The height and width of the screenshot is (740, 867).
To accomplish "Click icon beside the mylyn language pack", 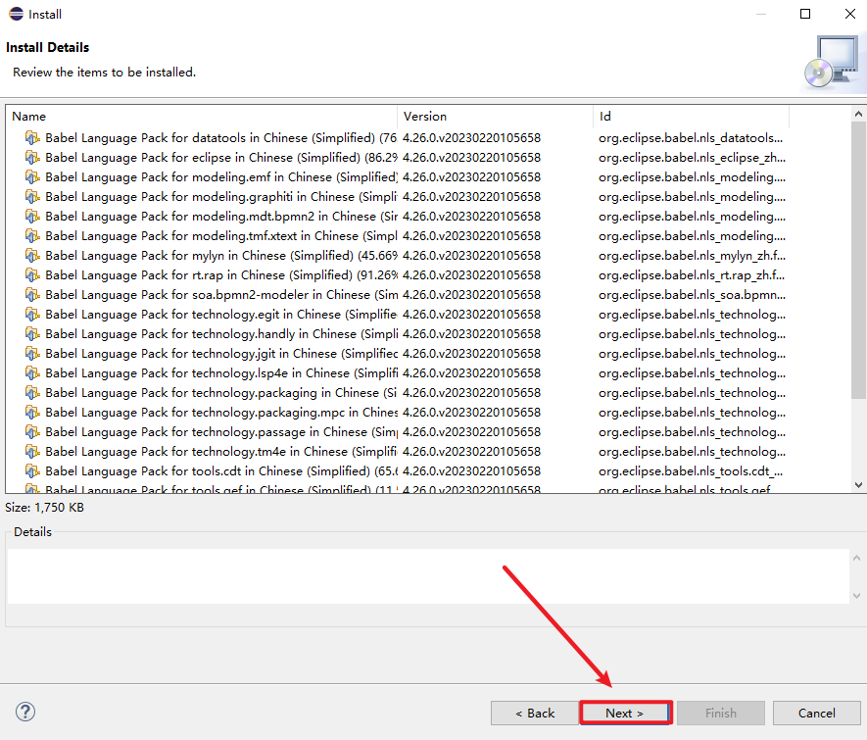I will pos(32,256).
